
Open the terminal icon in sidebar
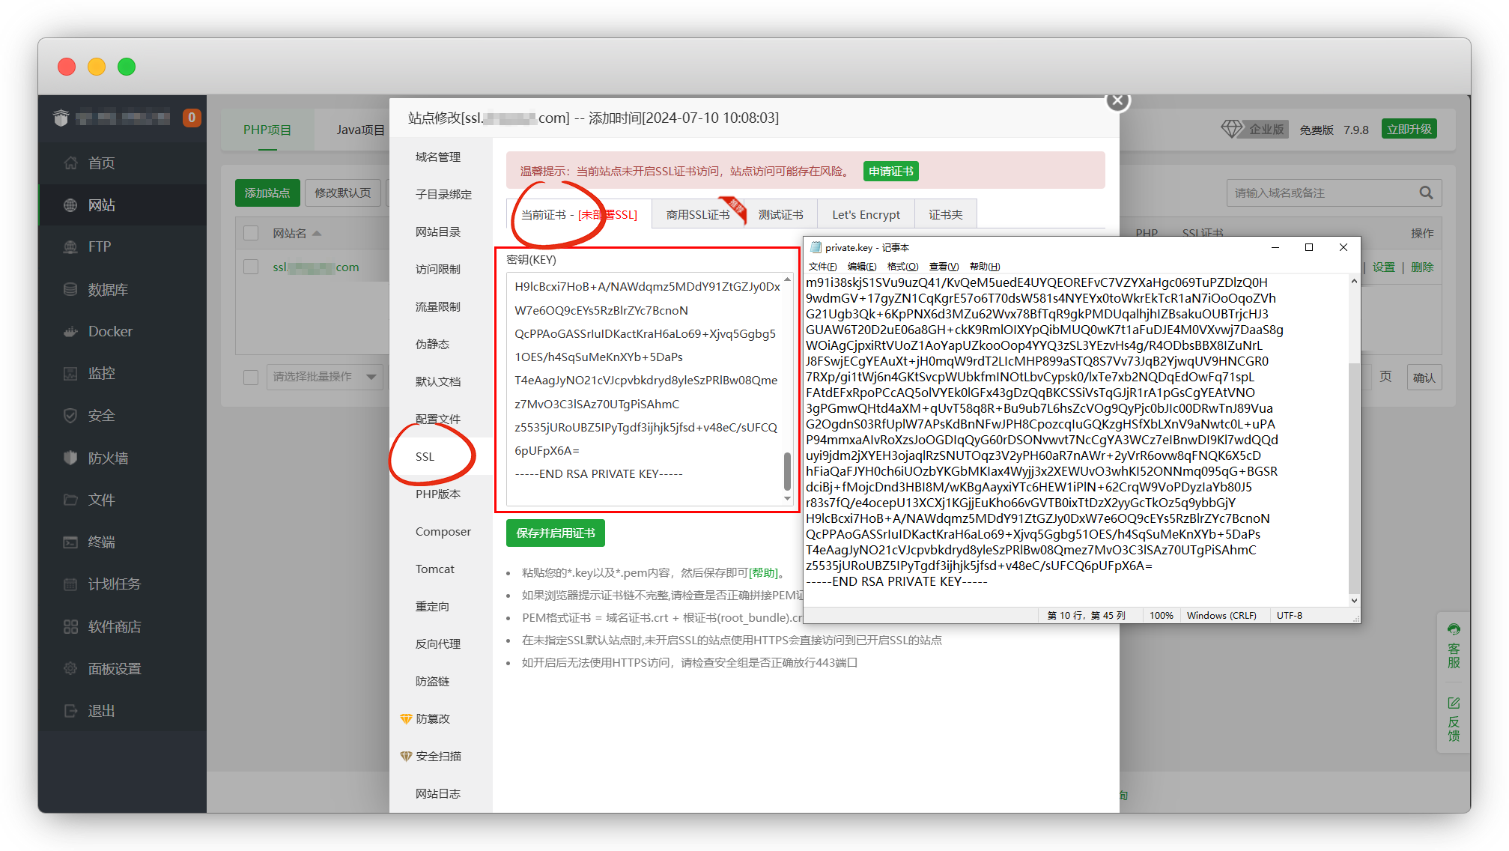click(x=70, y=542)
